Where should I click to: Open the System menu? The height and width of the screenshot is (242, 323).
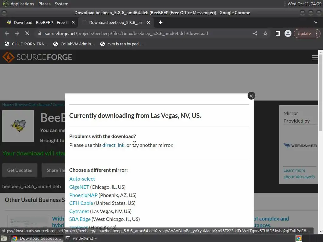(x=62, y=4)
